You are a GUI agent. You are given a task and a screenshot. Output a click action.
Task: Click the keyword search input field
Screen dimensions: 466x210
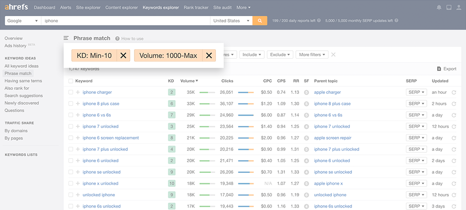(x=126, y=21)
